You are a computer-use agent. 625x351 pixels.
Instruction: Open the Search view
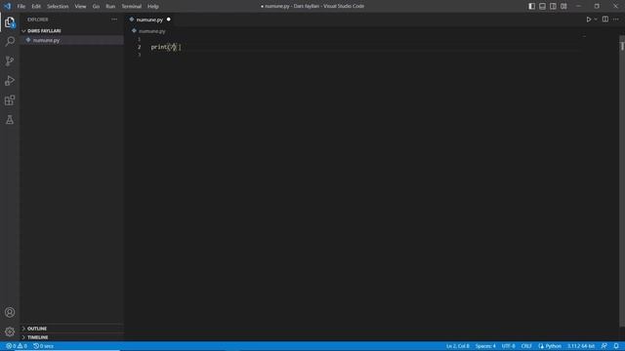pyautogui.click(x=10, y=41)
